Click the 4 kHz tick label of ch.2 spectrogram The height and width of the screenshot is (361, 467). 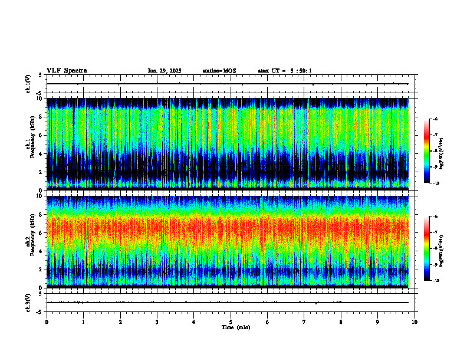pyautogui.click(x=41, y=251)
